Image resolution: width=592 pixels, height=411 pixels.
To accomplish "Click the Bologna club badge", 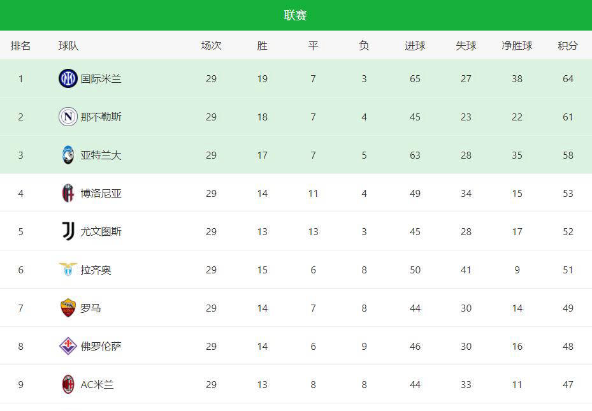I will [68, 194].
